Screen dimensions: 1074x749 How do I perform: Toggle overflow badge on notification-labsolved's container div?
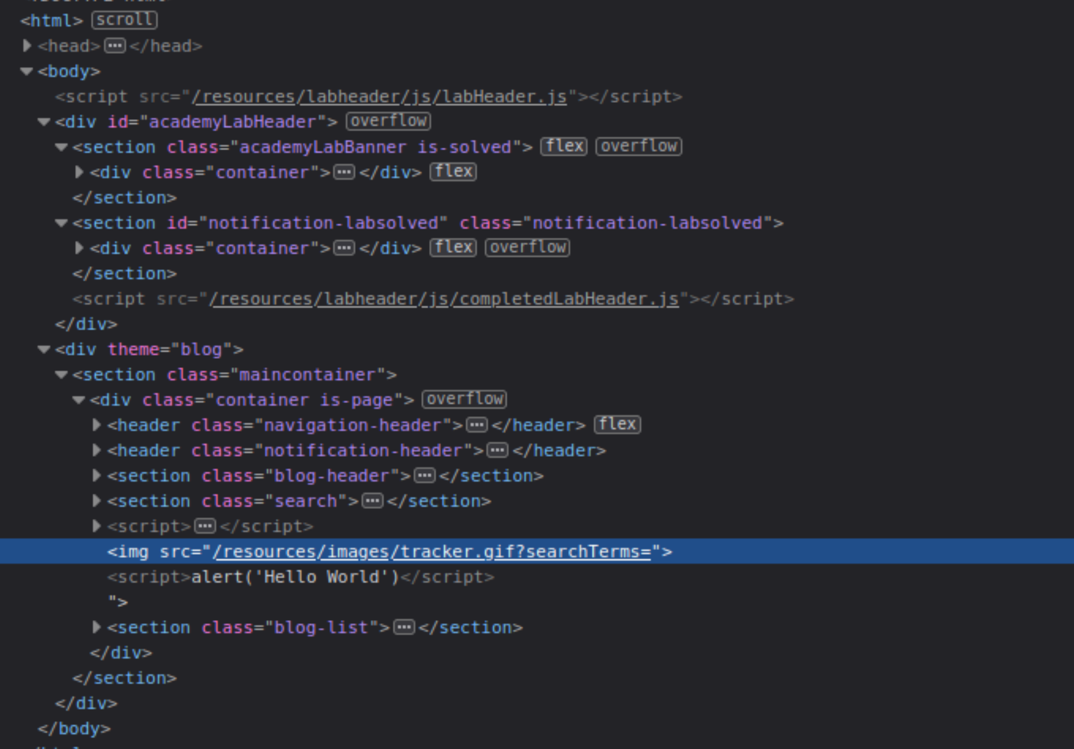(528, 247)
